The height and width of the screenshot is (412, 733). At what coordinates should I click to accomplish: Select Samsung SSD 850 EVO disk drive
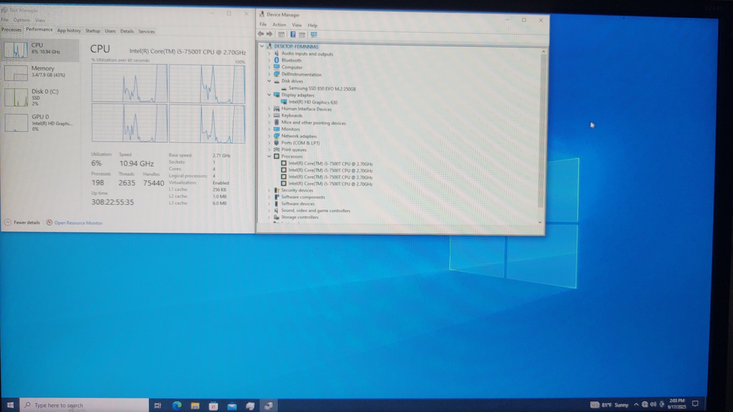pyautogui.click(x=322, y=89)
